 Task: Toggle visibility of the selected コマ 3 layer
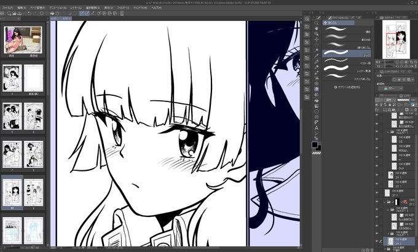coord(377,242)
